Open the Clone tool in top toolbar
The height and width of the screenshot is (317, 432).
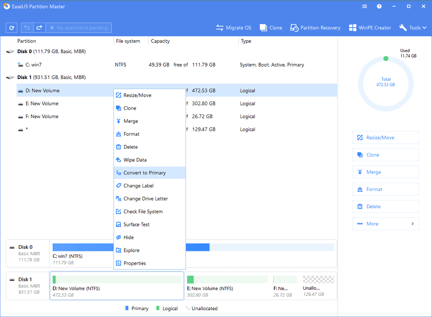pyautogui.click(x=271, y=28)
